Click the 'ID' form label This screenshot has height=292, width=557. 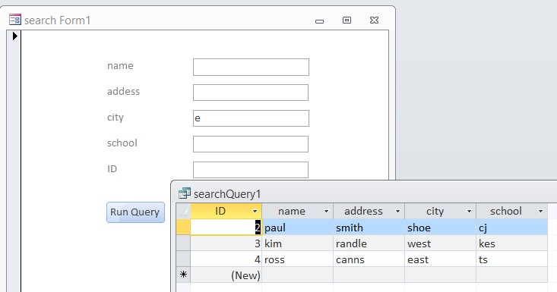(x=112, y=168)
